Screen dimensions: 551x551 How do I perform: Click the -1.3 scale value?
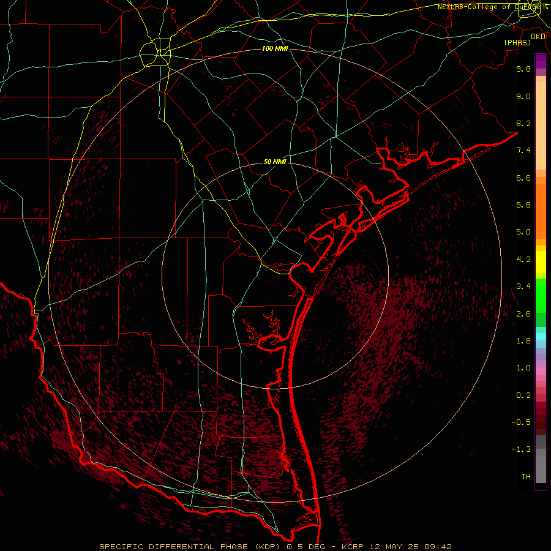pyautogui.click(x=521, y=449)
